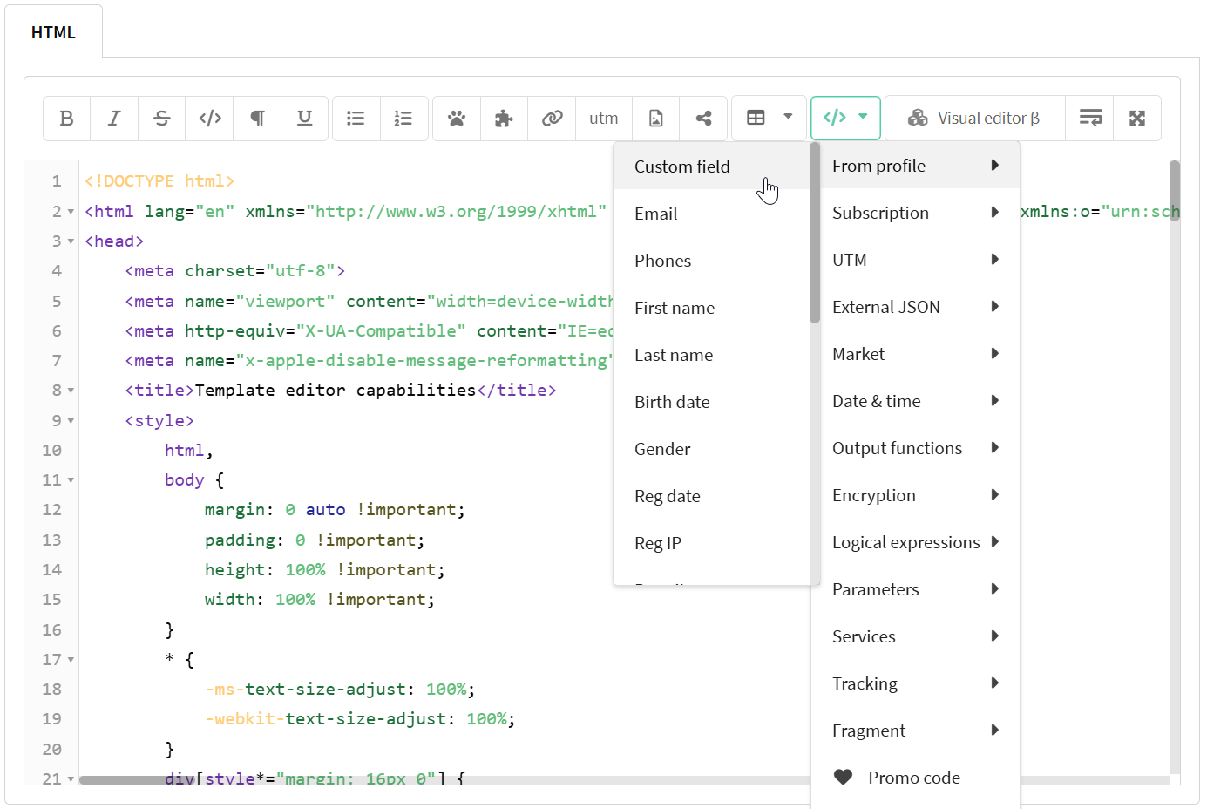The width and height of the screenshot is (1207, 809).
Task: Collapse the style fold on line 9
Action: click(71, 421)
